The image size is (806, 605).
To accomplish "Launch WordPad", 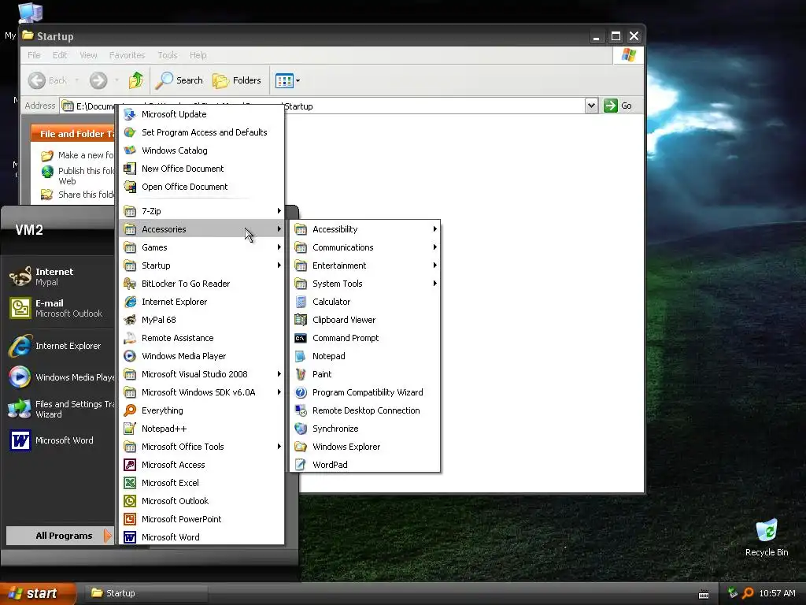I will (364, 465).
